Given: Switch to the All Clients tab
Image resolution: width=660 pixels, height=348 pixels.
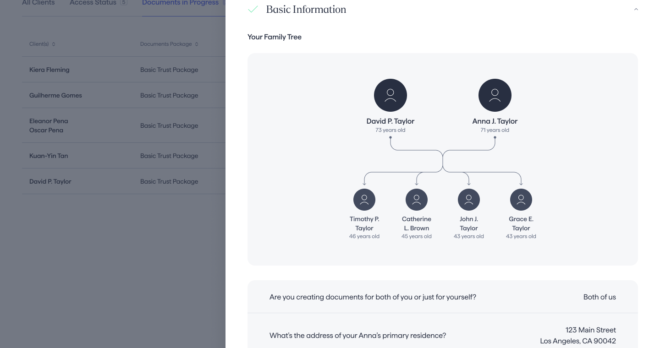Looking at the screenshot, I should click(x=38, y=3).
